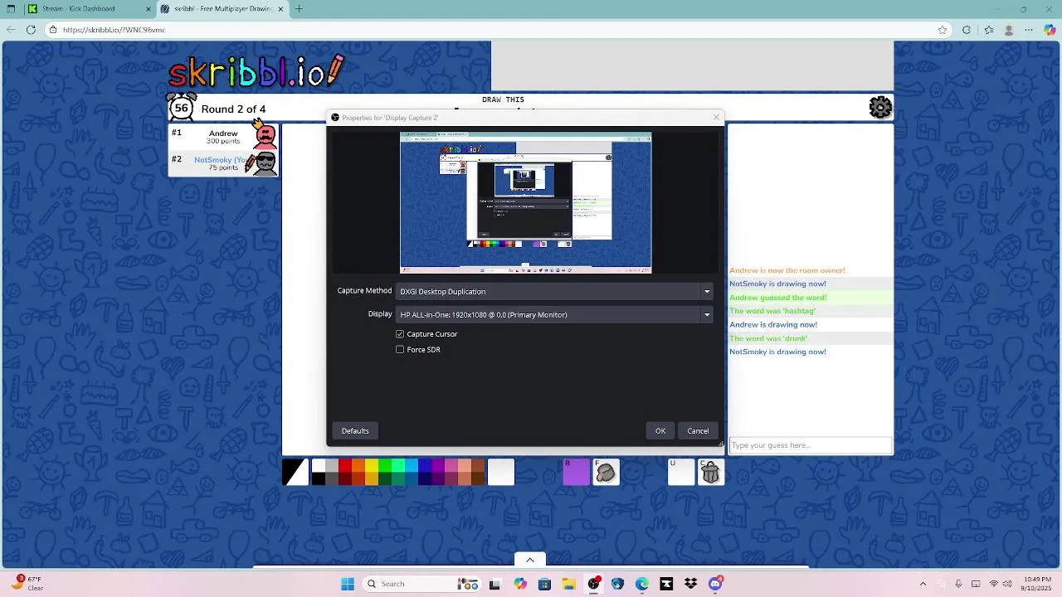This screenshot has height=597, width=1062.
Task: Open Dropbox from the taskbar
Action: [x=690, y=584]
